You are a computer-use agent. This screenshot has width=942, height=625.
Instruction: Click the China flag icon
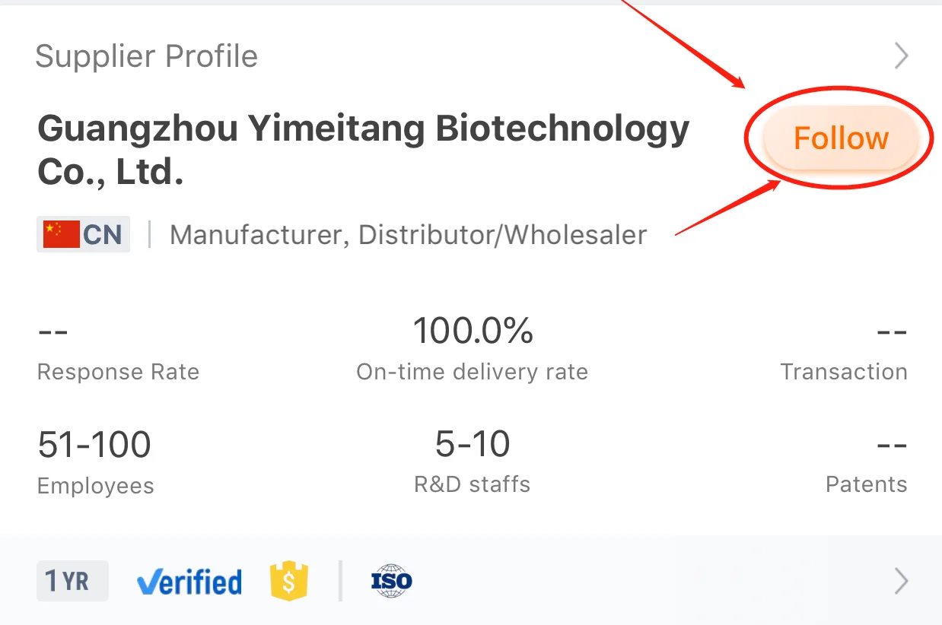click(x=61, y=234)
